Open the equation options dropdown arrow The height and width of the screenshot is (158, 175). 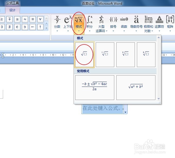tap(125, 112)
